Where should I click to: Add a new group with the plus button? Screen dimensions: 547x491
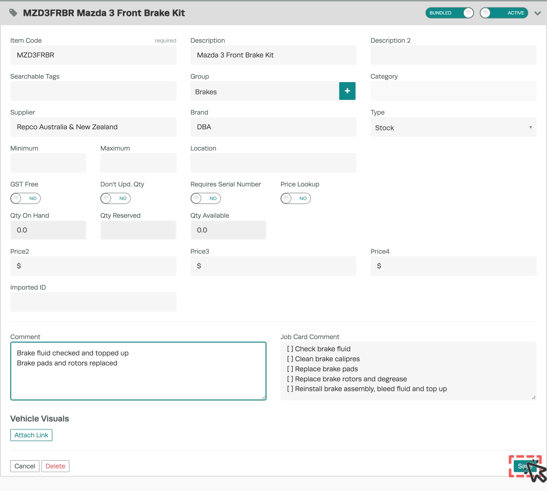point(347,91)
